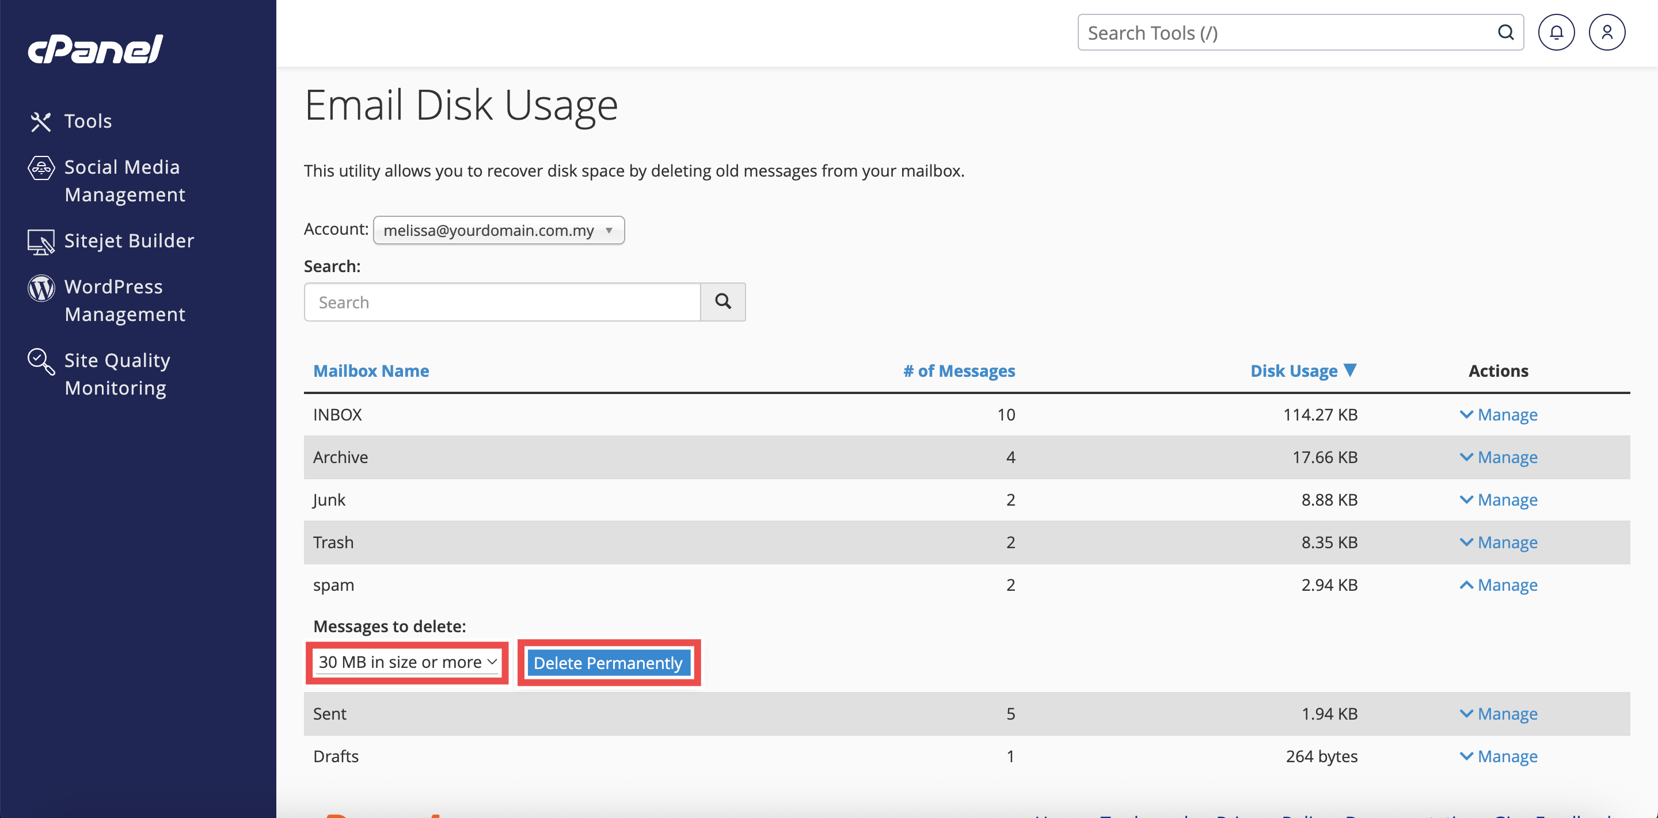Click the Site Quality Monitoring magnifier icon
This screenshot has height=818, width=1658.
(x=40, y=361)
